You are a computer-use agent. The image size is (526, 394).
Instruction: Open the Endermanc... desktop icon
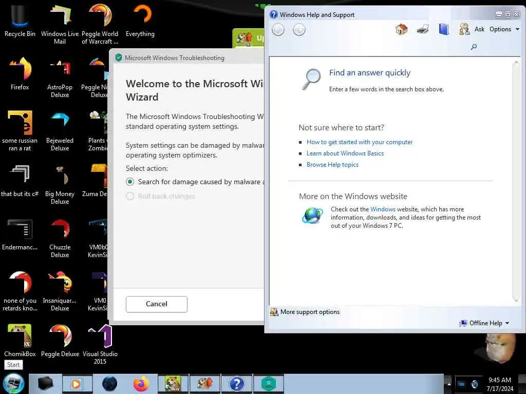click(x=20, y=234)
